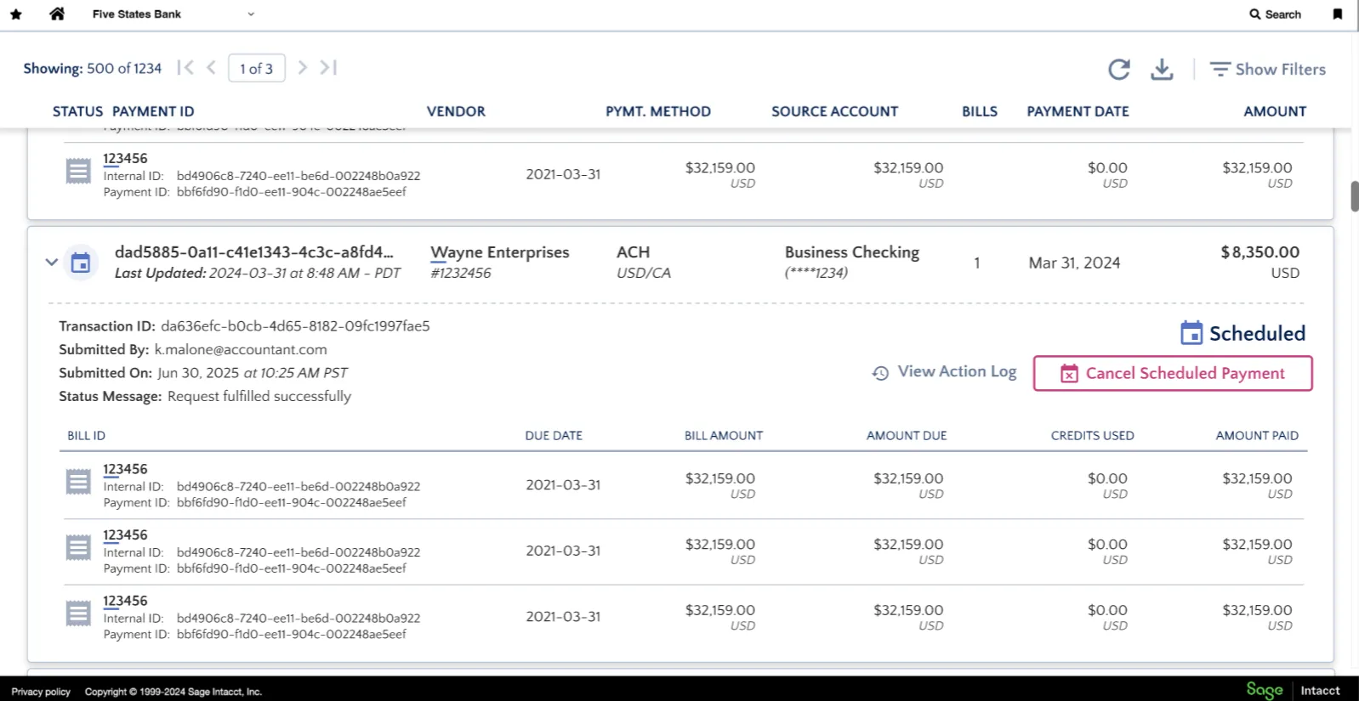Jump to last page of results
This screenshot has height=701, width=1359.
[x=329, y=68]
